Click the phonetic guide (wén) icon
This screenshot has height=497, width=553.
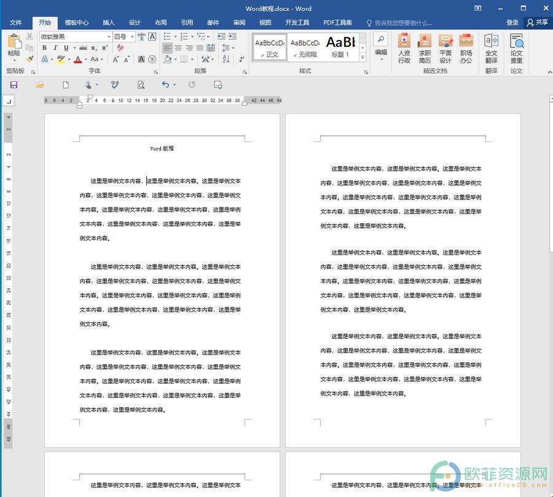pos(141,36)
